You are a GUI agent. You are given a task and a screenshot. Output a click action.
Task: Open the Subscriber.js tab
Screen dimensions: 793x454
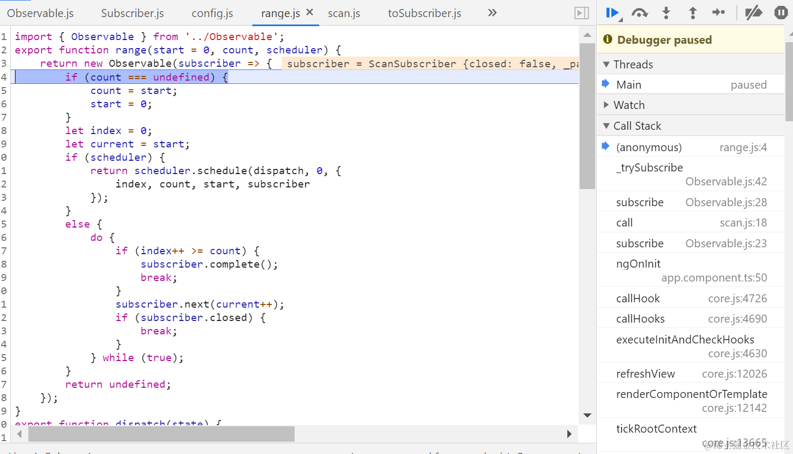click(x=133, y=13)
